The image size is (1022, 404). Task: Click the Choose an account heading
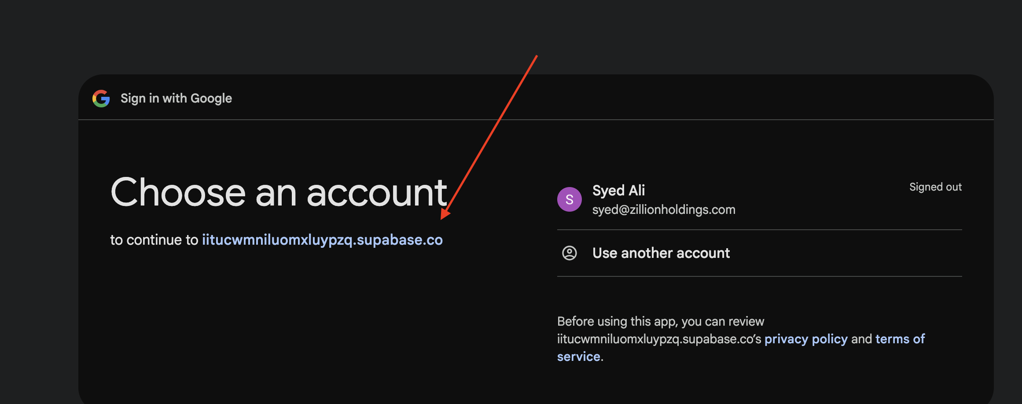pos(279,192)
